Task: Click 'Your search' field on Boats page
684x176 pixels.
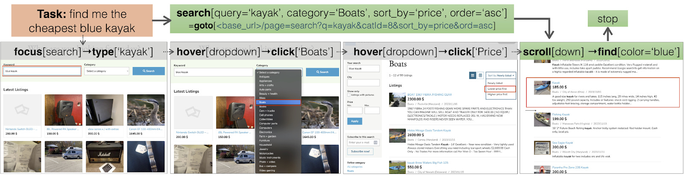Action: [363, 68]
